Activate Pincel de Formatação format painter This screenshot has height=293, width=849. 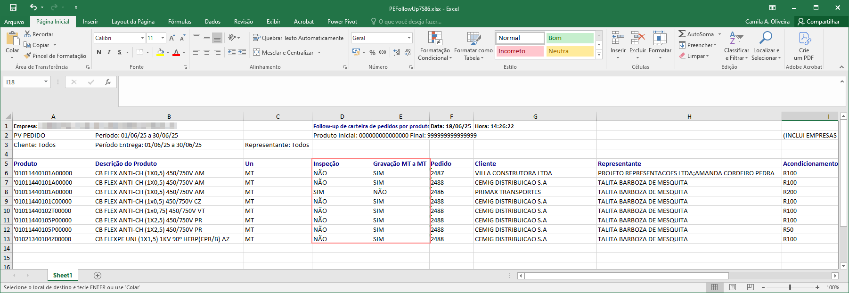[x=55, y=56]
